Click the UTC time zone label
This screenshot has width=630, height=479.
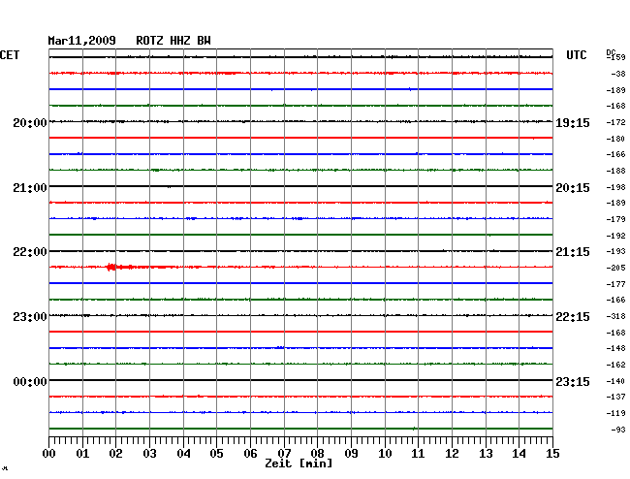point(576,55)
